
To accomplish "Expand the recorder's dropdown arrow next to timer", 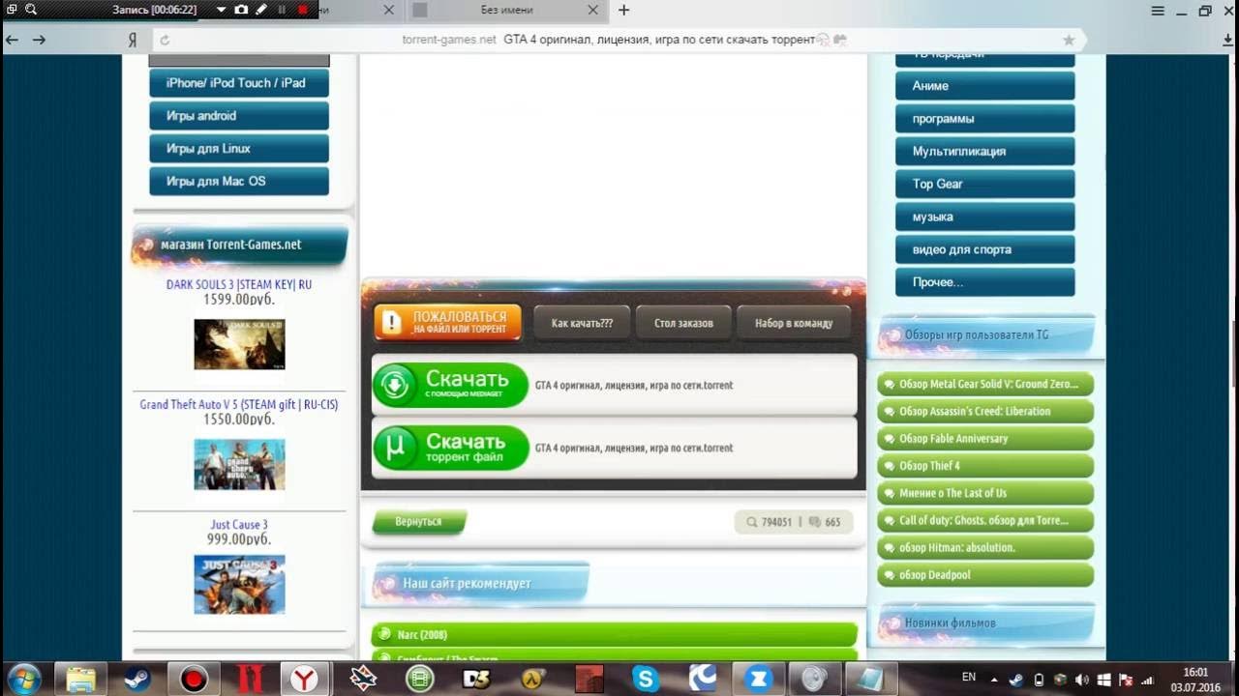I will pos(221,10).
